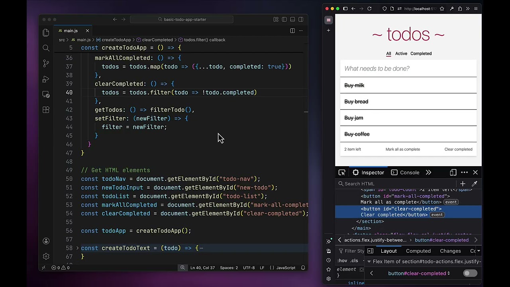
Task: Open the Problems errors and warnings indicator
Action: tap(60, 268)
